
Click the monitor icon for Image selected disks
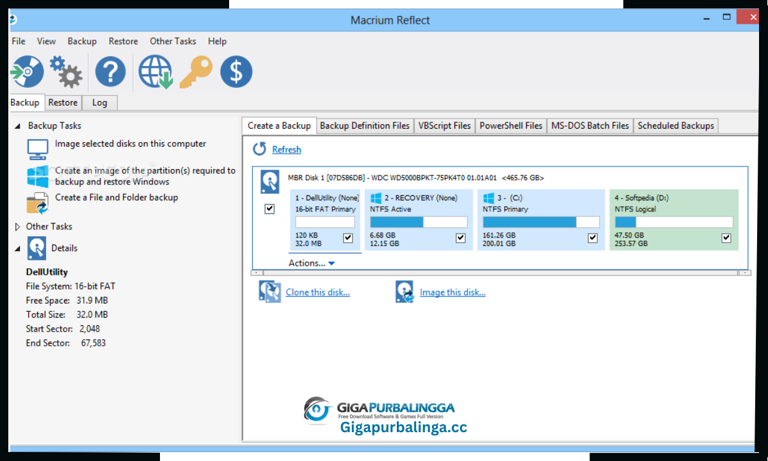37,149
